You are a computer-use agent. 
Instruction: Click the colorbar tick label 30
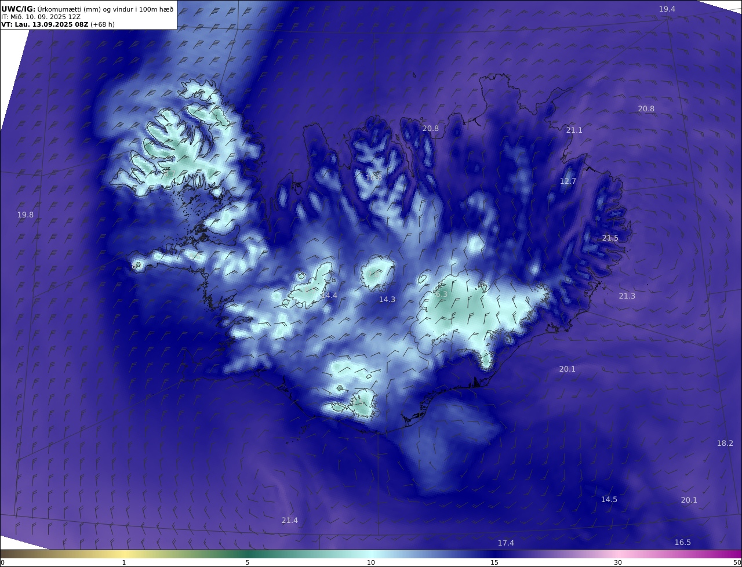[x=618, y=562]
